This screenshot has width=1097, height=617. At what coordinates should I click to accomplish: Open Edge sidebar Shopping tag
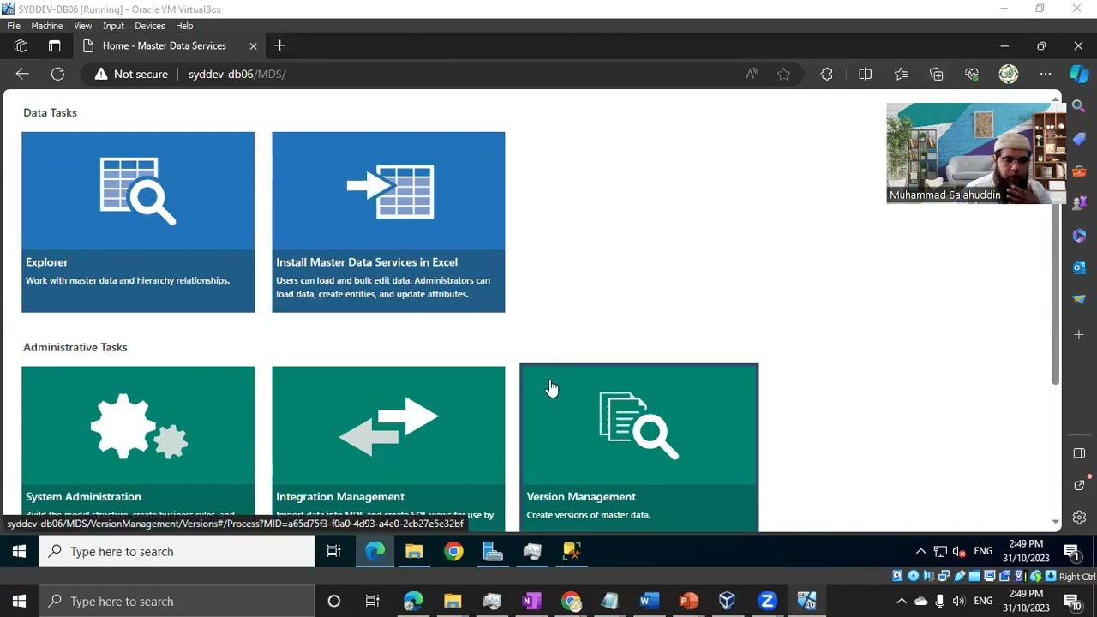1079,139
